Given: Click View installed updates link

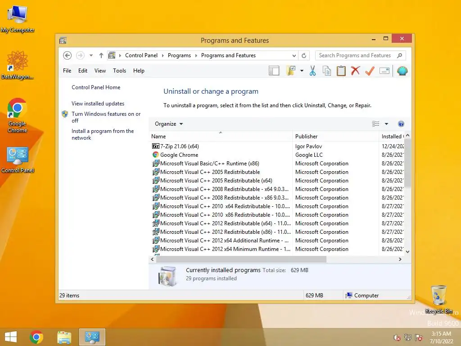Looking at the screenshot, I should (x=98, y=104).
